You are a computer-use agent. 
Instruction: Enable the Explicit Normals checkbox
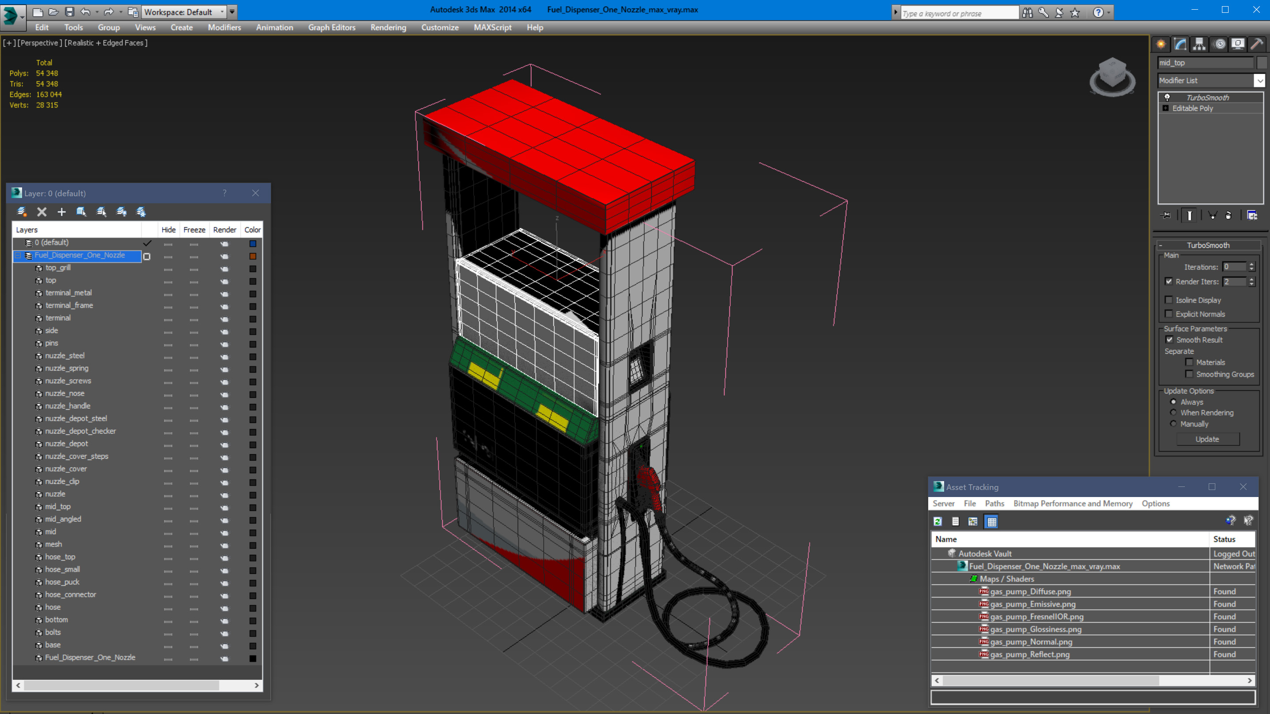click(x=1169, y=314)
